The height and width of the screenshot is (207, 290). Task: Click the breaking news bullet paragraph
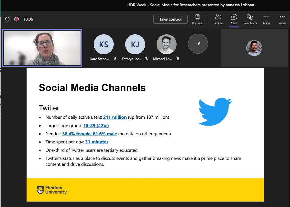[143, 161]
